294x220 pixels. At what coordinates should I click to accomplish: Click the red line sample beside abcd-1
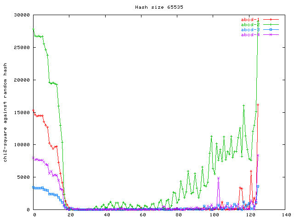point(271,20)
